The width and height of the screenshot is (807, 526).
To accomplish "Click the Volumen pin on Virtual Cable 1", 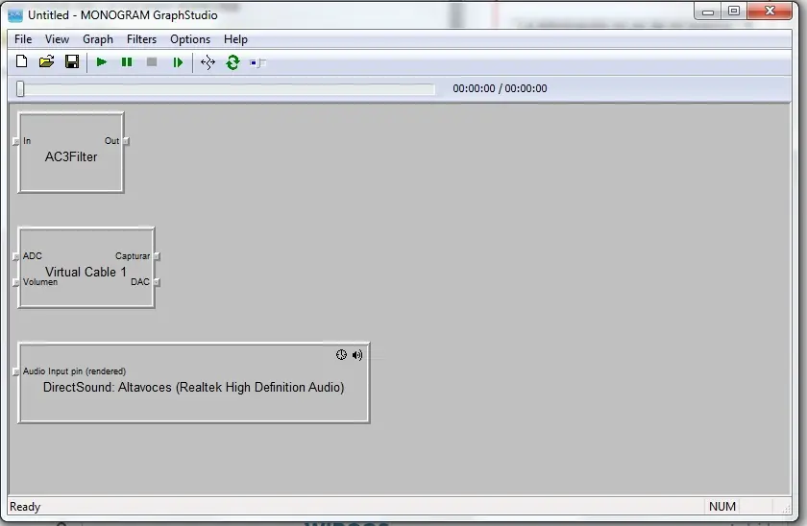I will click(15, 283).
